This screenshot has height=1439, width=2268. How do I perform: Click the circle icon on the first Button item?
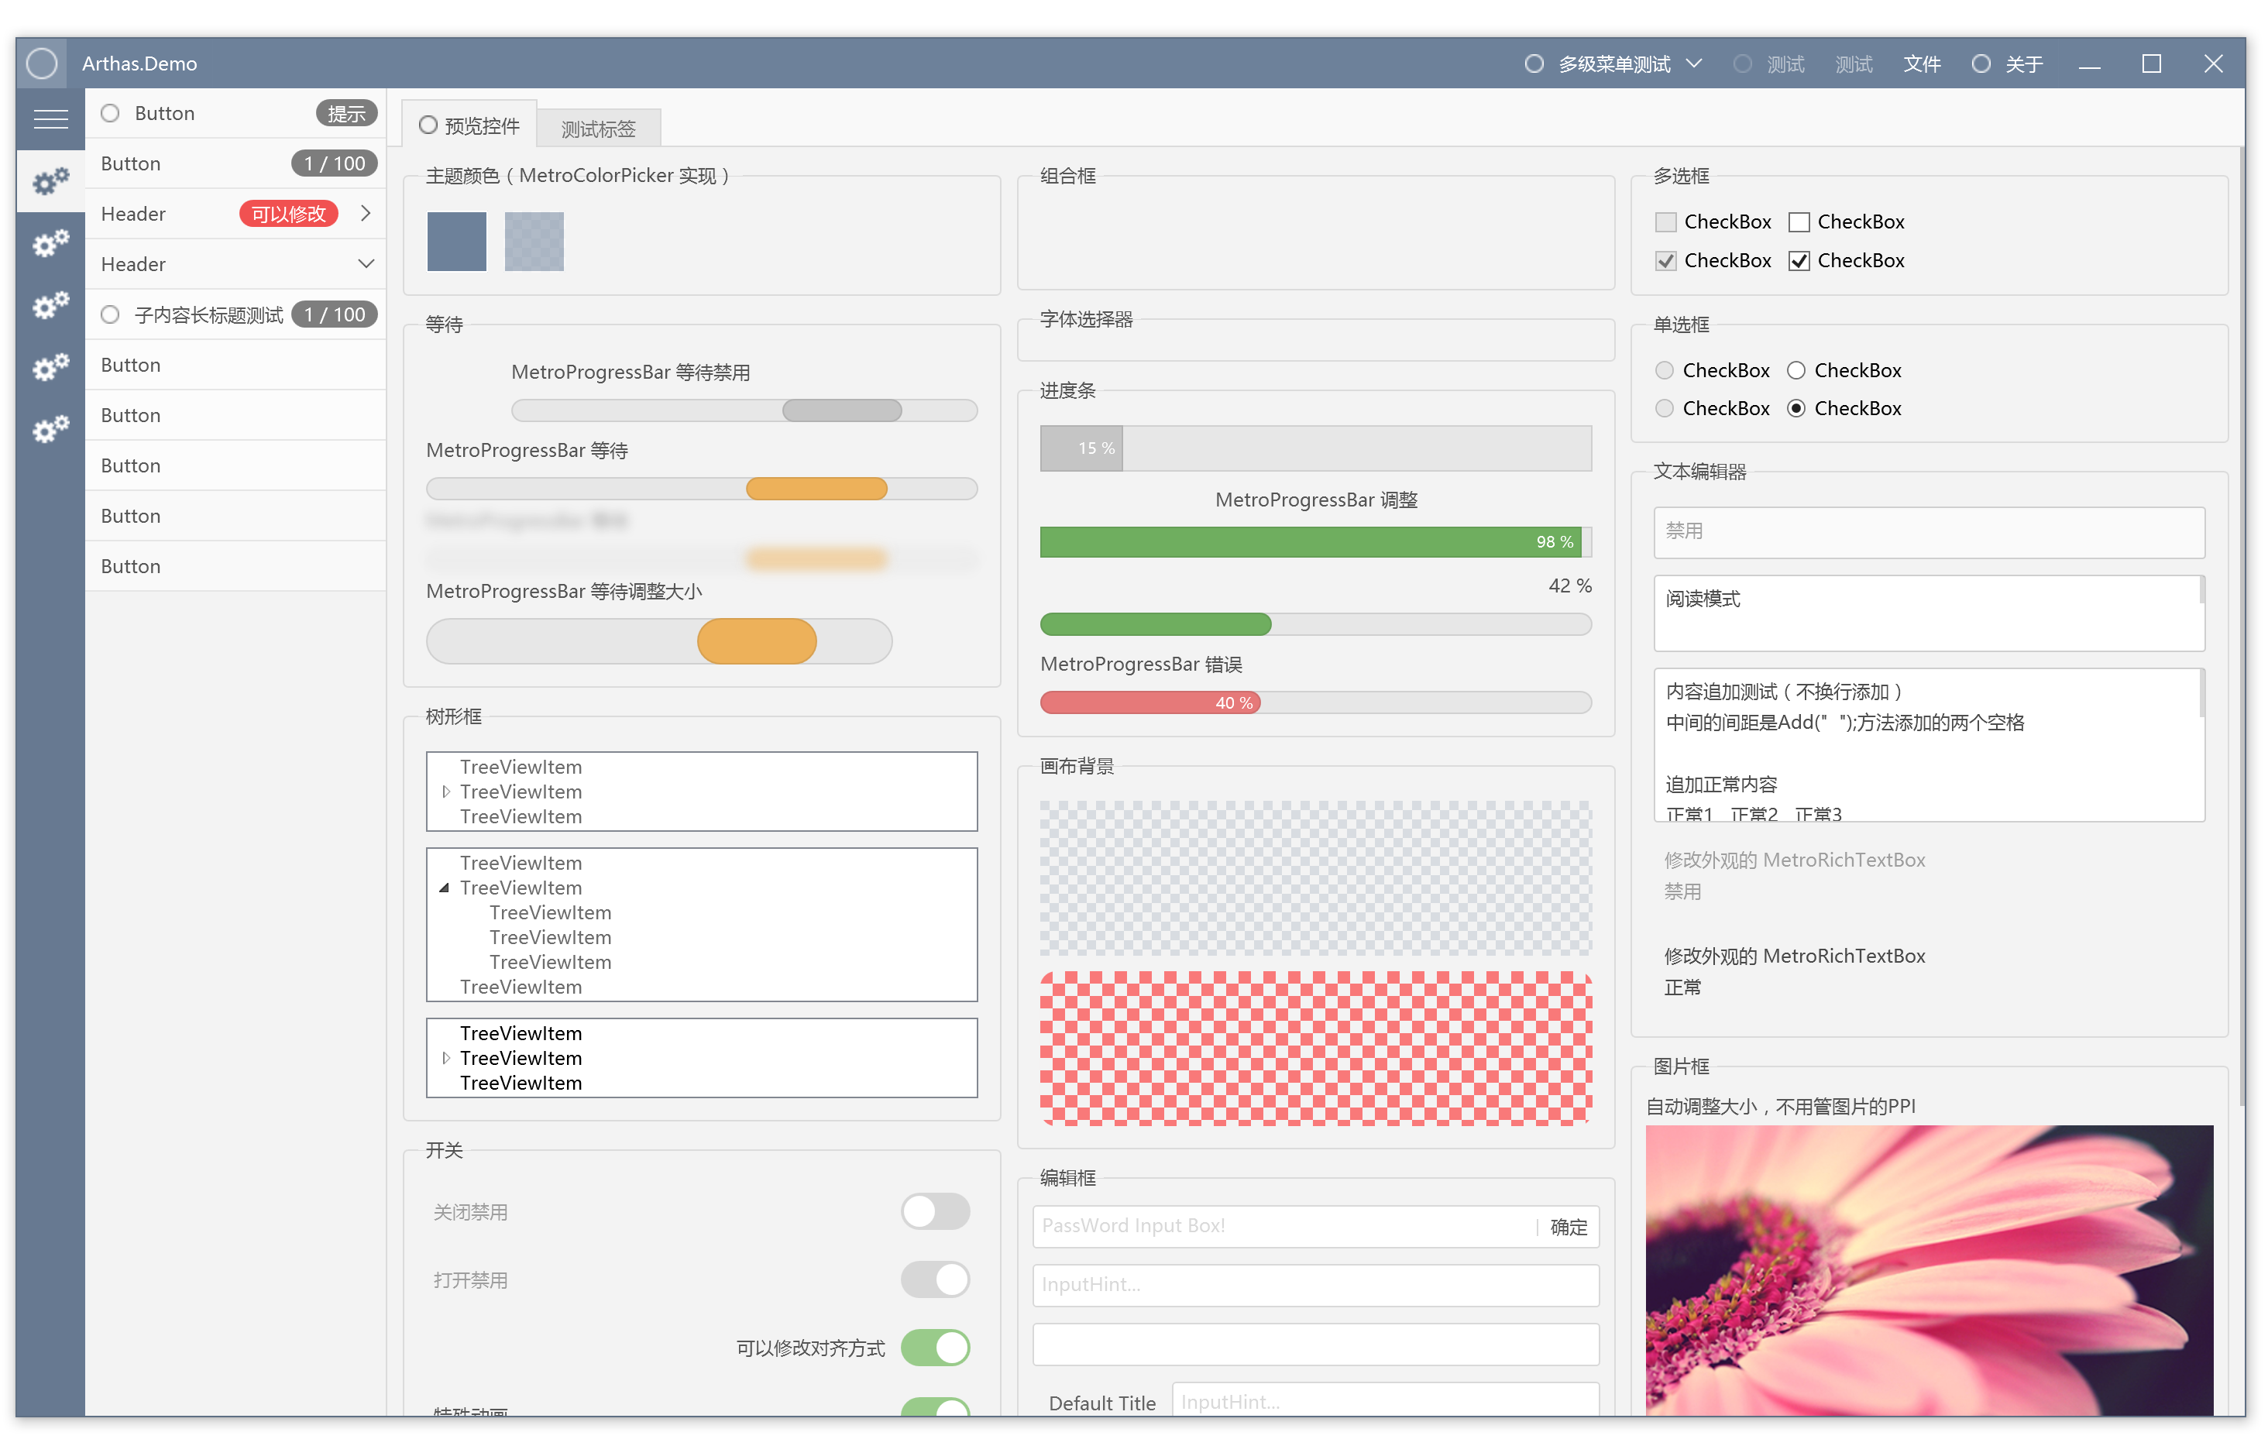click(x=110, y=113)
